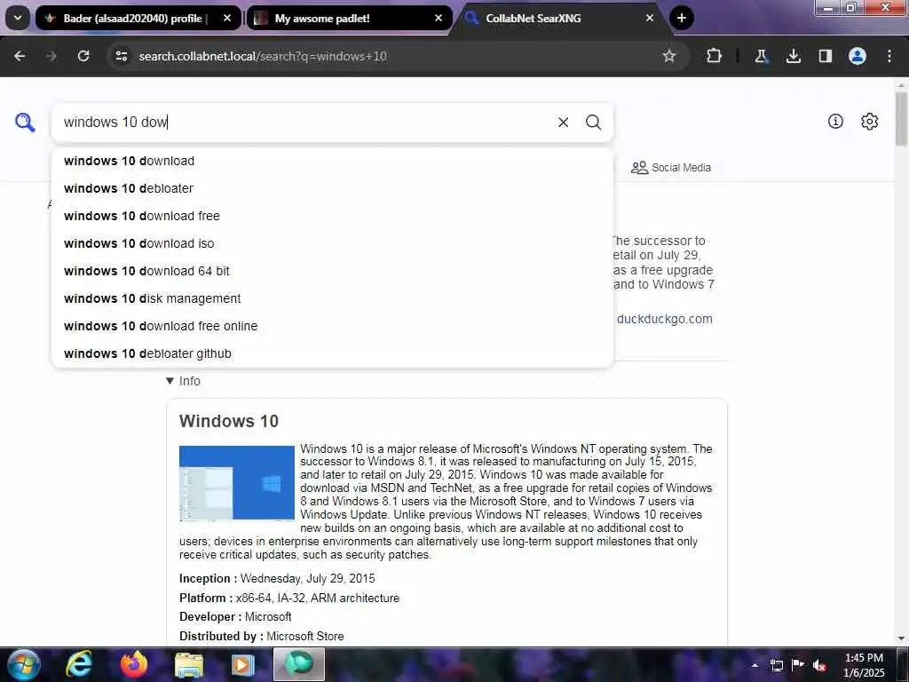Switch to Social Media category
The width and height of the screenshot is (909, 682).
click(671, 168)
